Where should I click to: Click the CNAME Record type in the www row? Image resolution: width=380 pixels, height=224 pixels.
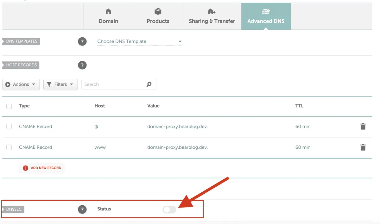[x=35, y=147]
